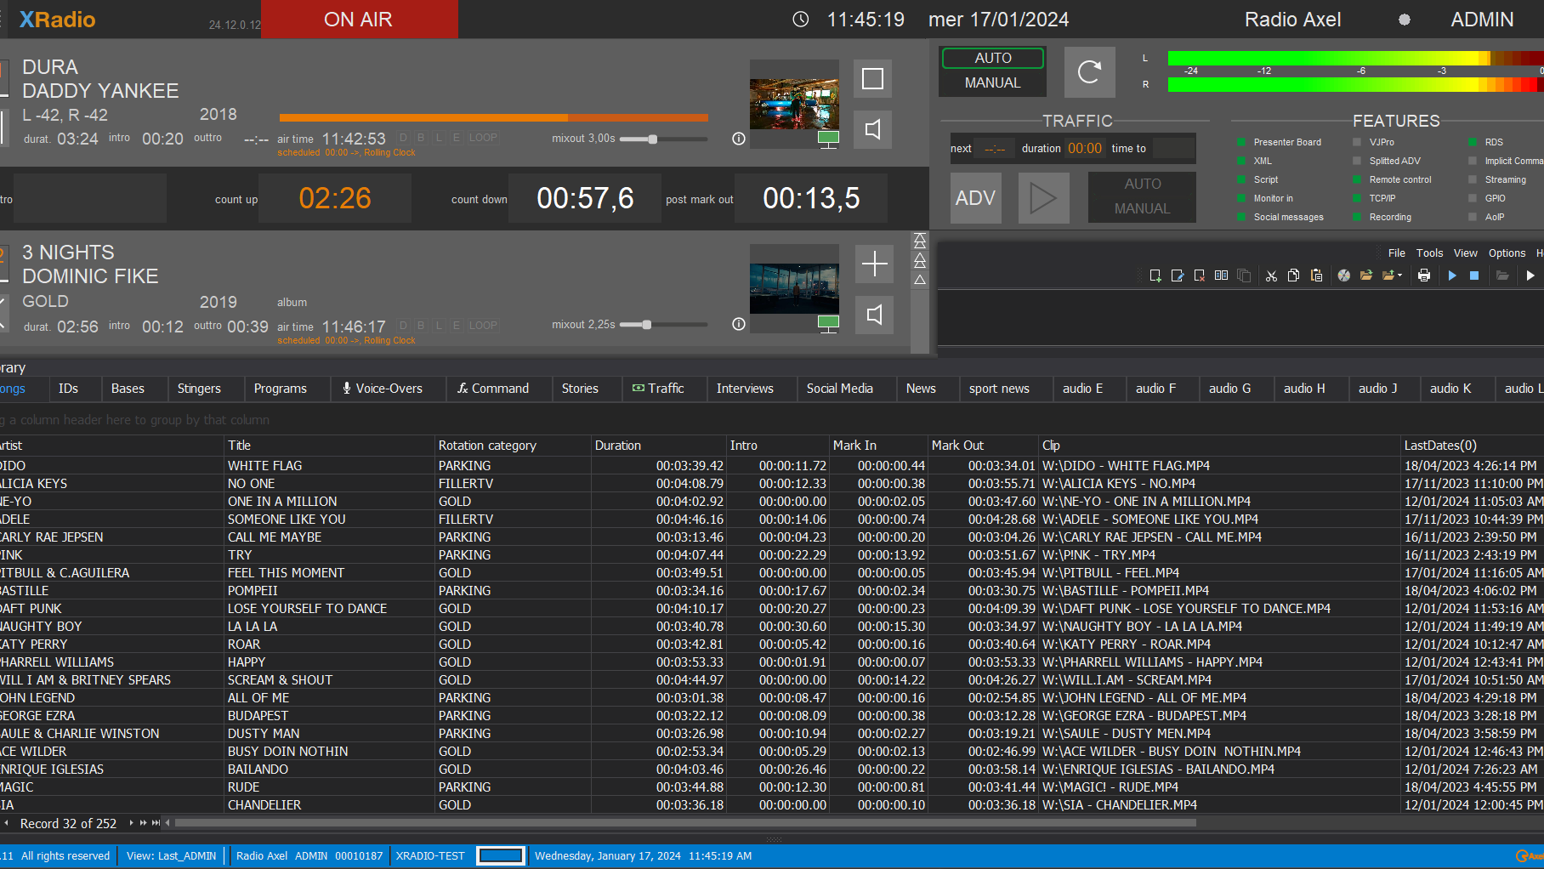Toggle the Streaming feature indicator

(x=1473, y=179)
